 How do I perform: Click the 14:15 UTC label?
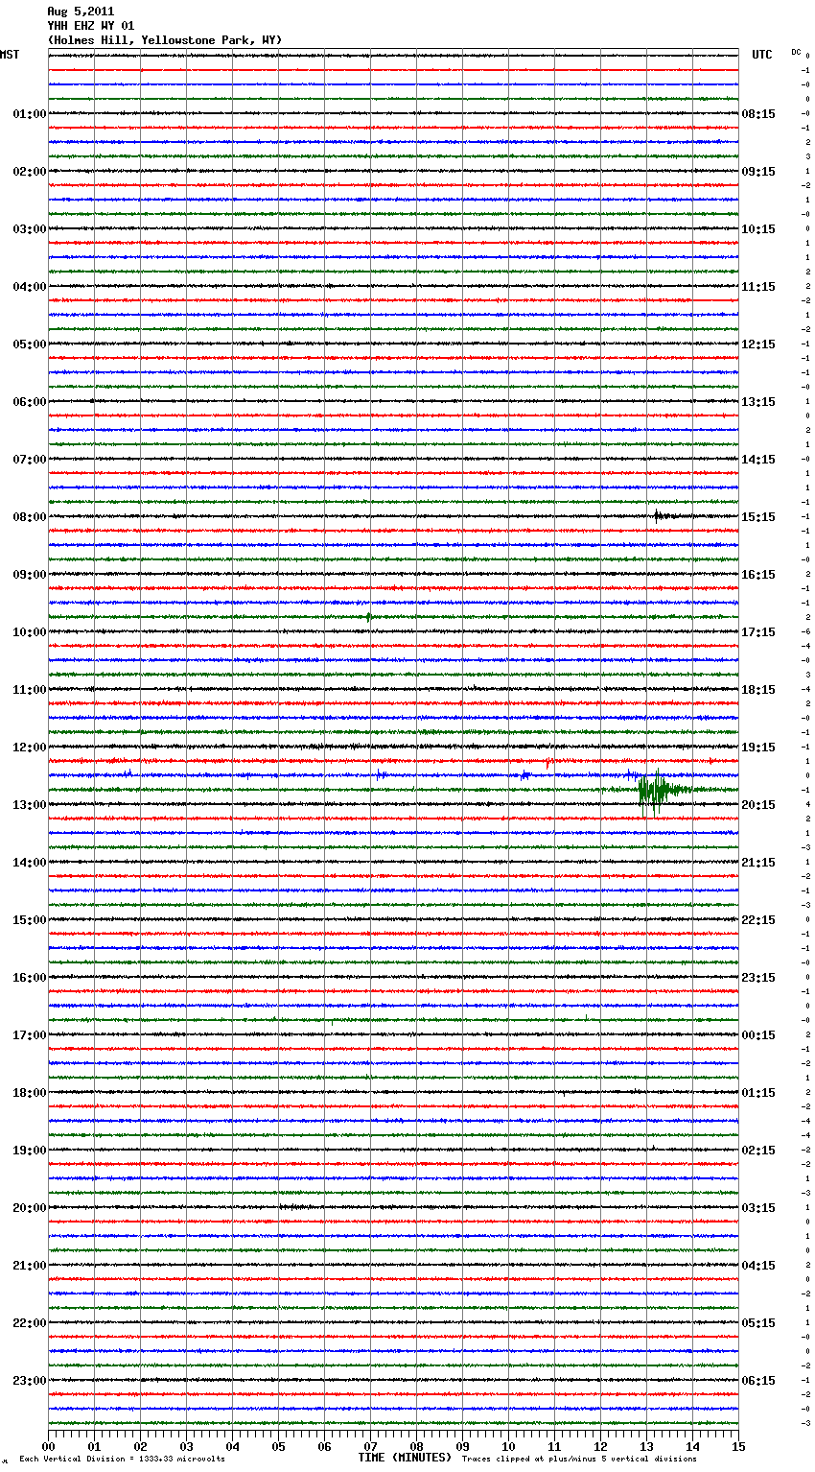point(758,460)
